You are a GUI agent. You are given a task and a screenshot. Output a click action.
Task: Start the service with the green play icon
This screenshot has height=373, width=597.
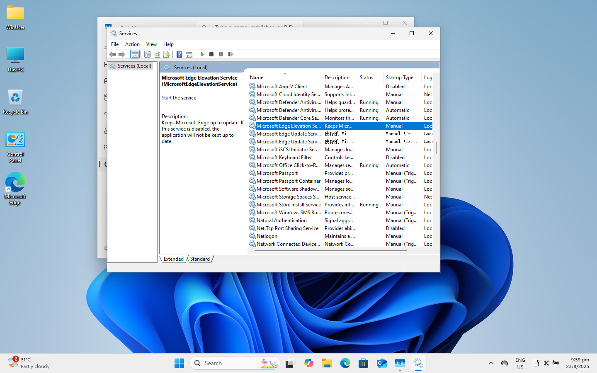202,54
